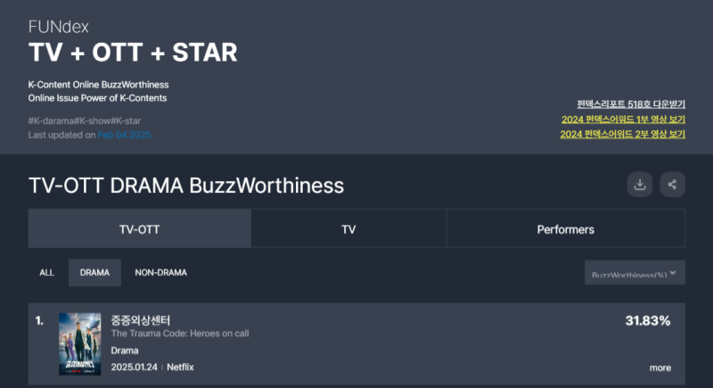Expand details with the more link
This screenshot has width=713, height=388.
[x=660, y=367]
